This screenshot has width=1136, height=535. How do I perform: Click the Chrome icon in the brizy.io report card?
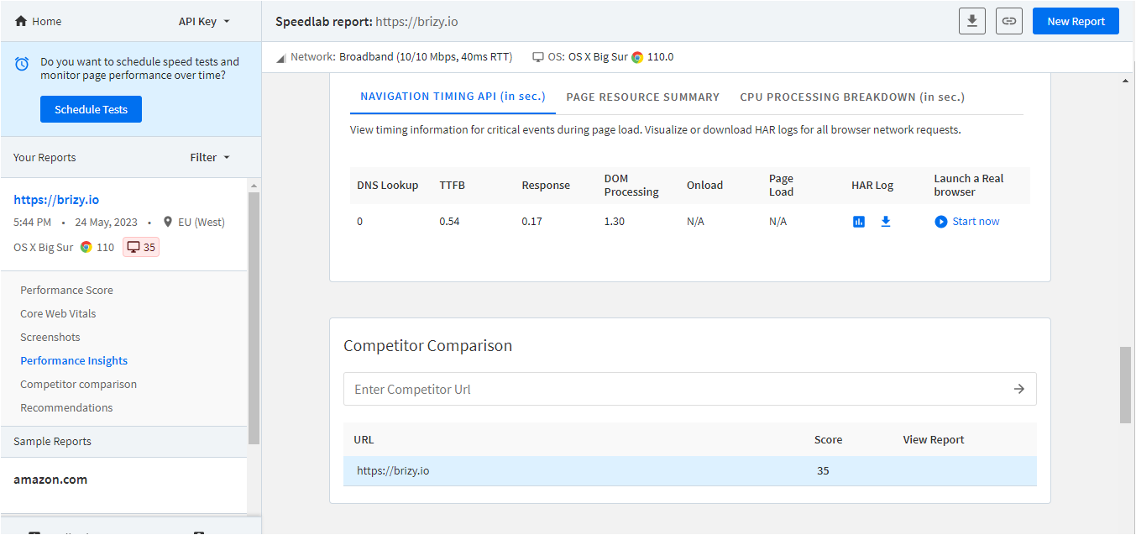click(x=86, y=247)
